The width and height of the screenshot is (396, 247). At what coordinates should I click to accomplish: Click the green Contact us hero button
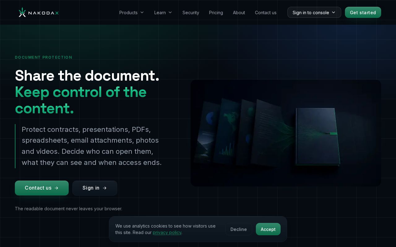(x=42, y=188)
